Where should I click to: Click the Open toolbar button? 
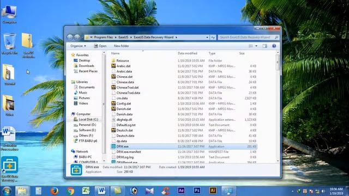click(x=100, y=46)
